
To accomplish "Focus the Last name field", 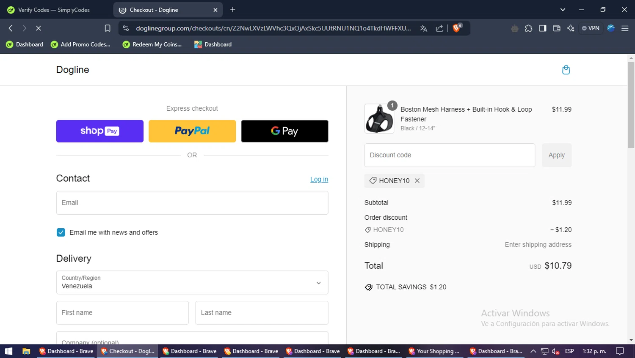I will pos(262,313).
